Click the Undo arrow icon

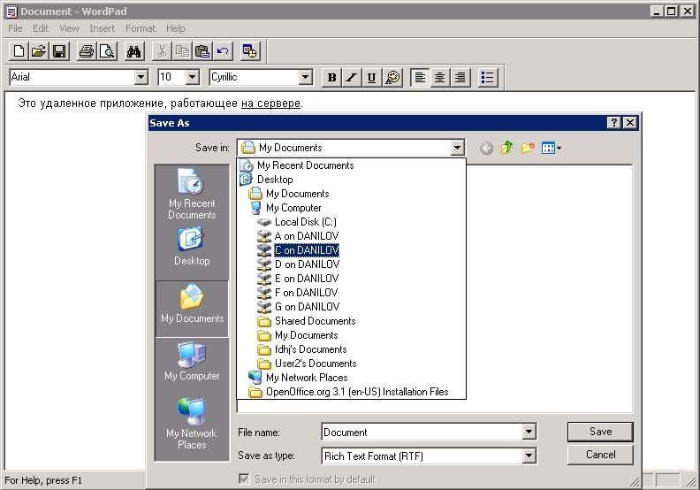pyautogui.click(x=223, y=51)
